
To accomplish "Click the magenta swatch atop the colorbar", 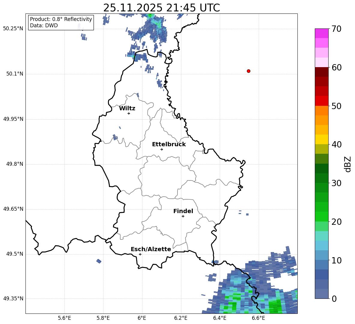I will [x=322, y=33].
